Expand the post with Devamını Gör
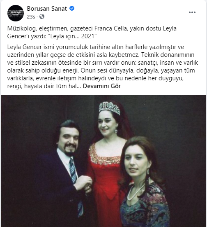The width and height of the screenshot is (207, 227). click(102, 86)
